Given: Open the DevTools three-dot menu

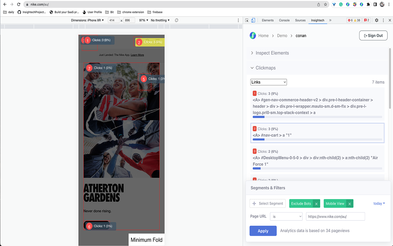Looking at the screenshot, I should [383, 20].
